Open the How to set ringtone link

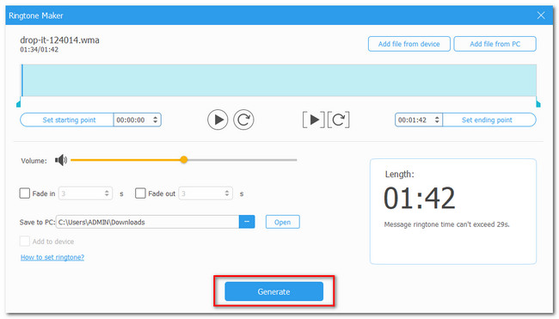[52, 257]
